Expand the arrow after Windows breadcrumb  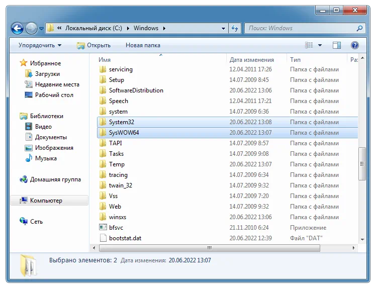[164, 28]
